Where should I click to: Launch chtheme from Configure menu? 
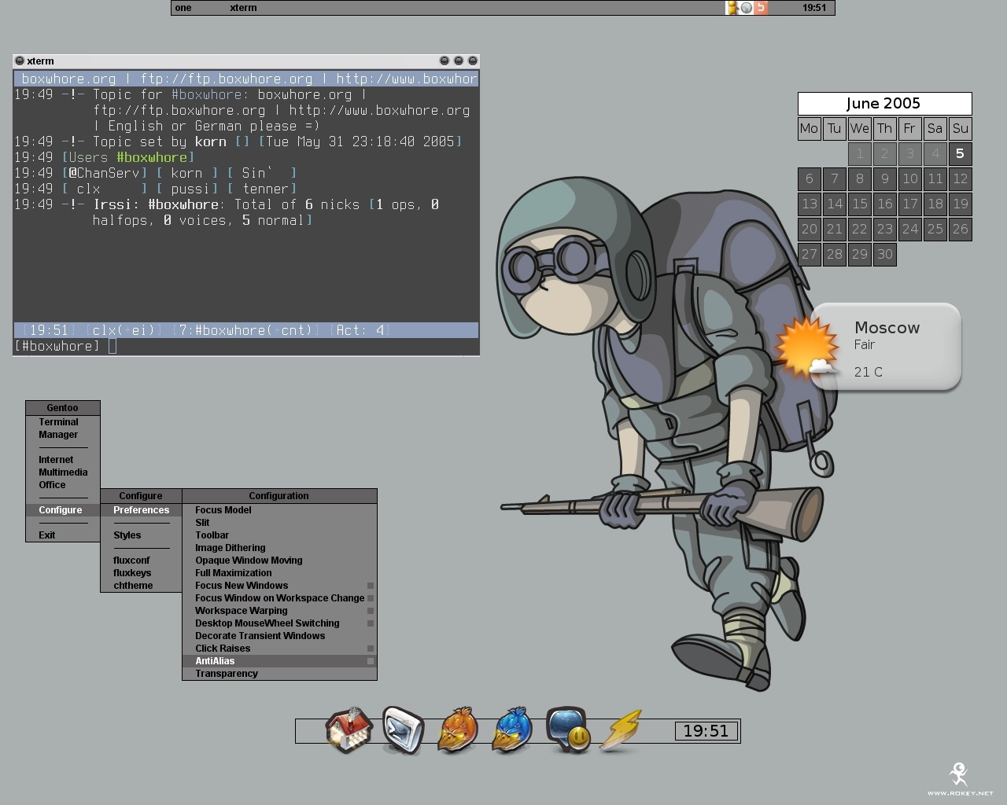141,586
